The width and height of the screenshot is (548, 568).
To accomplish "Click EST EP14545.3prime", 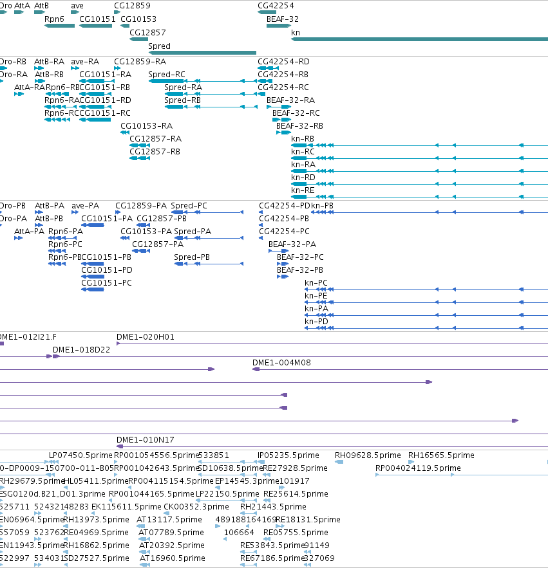I will [247, 481].
